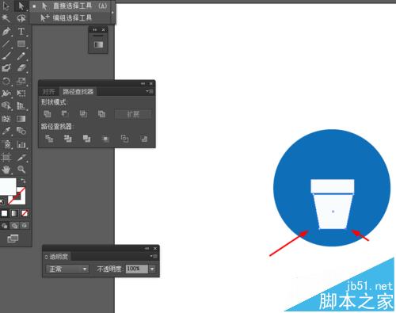Select the Type (T) tool
The height and width of the screenshot is (313, 396).
click(21, 31)
